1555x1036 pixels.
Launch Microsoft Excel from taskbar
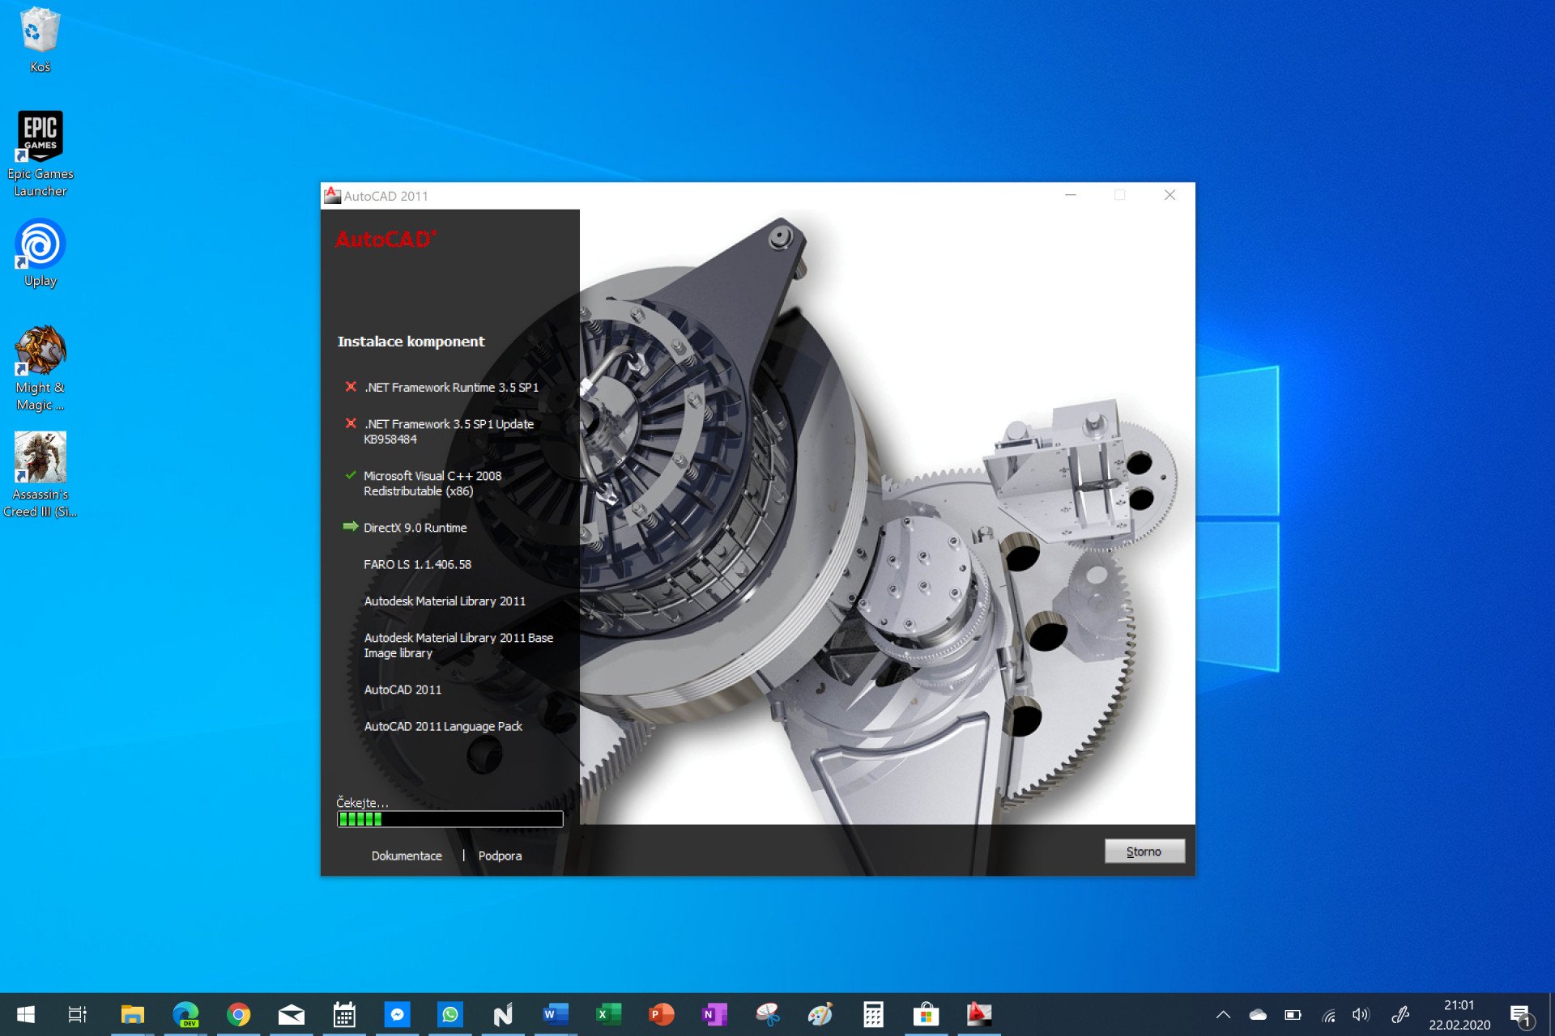coord(608,1014)
